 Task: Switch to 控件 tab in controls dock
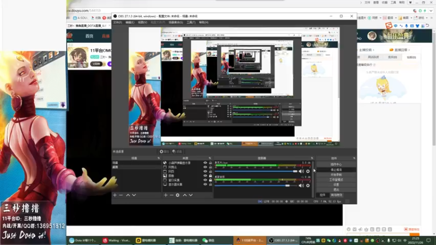[x=323, y=195]
